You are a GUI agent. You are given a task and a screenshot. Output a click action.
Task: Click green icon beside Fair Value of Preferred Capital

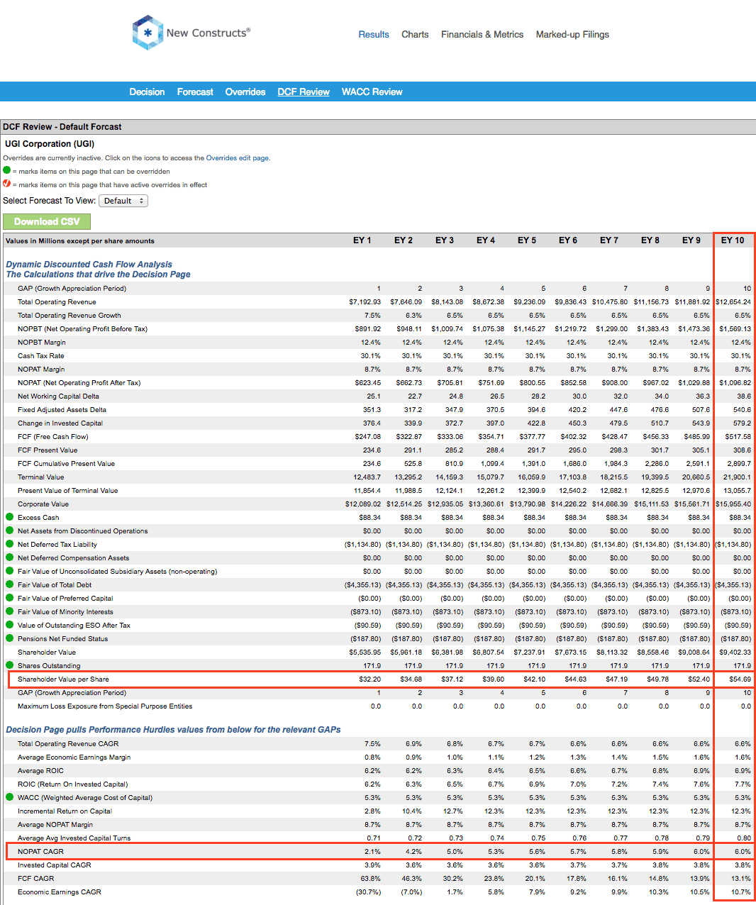click(x=10, y=598)
